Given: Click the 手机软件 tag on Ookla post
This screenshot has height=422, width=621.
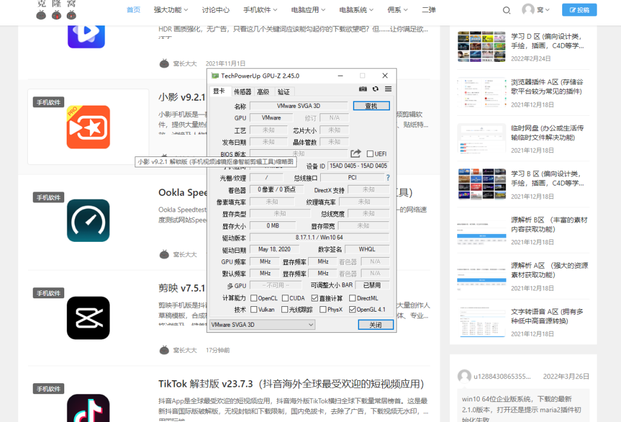Looking at the screenshot, I should coord(49,197).
